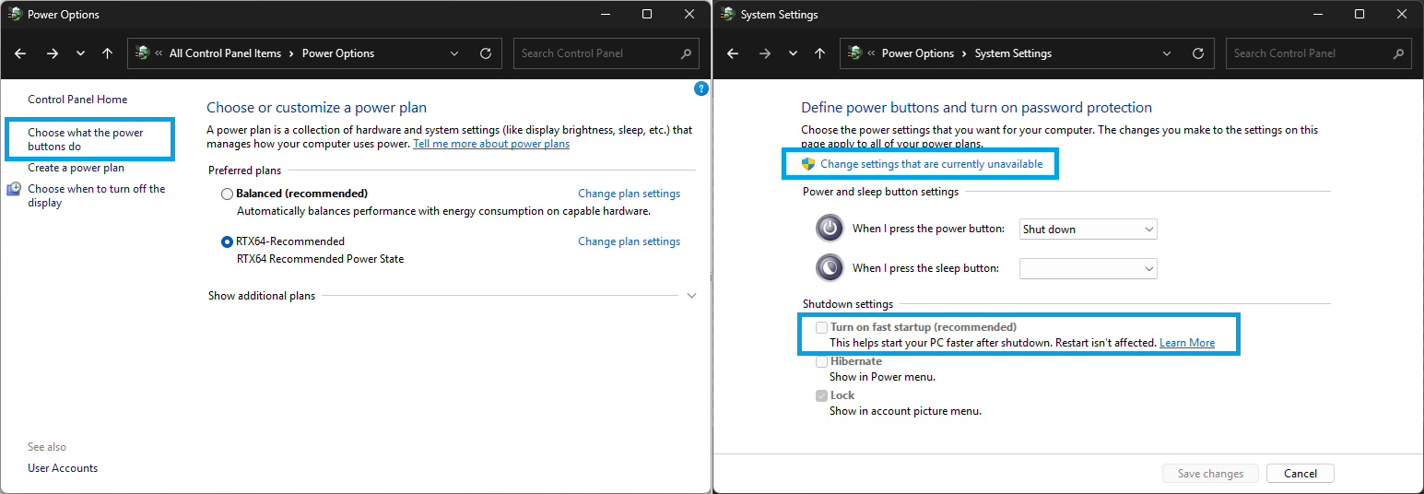The height and width of the screenshot is (494, 1424).
Task: Open power button action dropdown showing Shut down
Action: tap(1088, 229)
